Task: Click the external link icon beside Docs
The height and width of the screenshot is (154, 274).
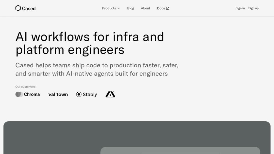Action: (x=168, y=8)
